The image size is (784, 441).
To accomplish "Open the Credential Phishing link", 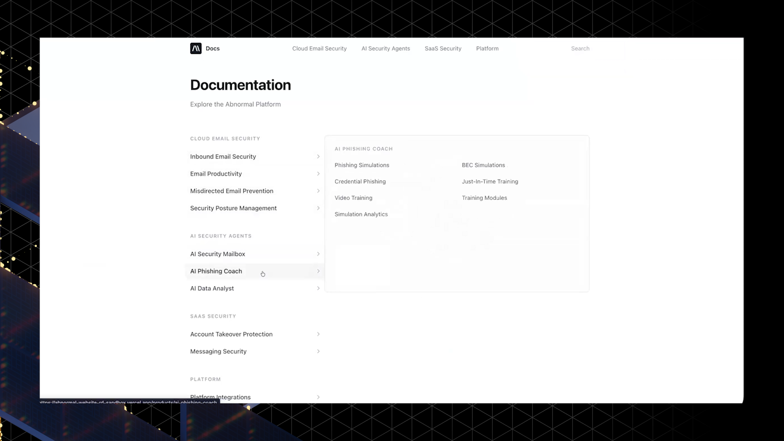I will pos(360,182).
